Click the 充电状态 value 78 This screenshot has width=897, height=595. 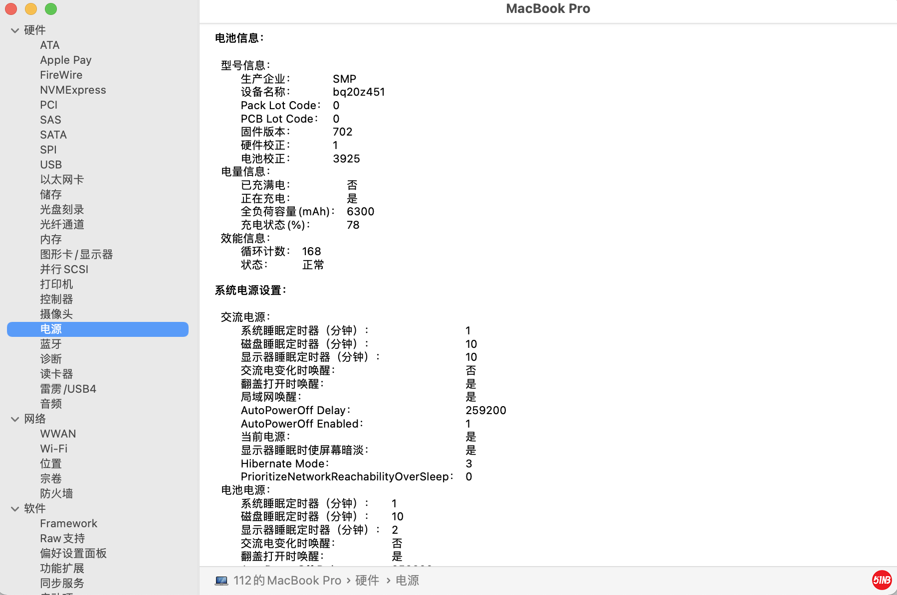[x=353, y=225]
